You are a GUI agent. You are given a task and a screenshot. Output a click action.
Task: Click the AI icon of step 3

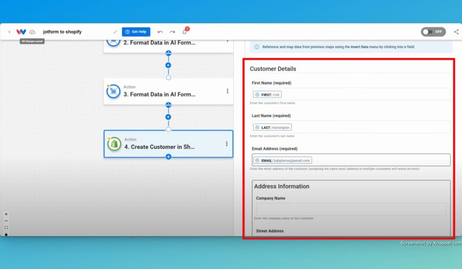[113, 91]
